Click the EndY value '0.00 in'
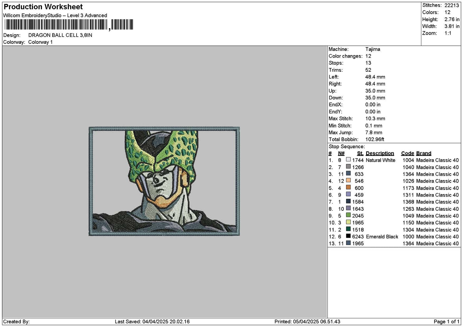This screenshot has width=463, height=327. point(373,112)
